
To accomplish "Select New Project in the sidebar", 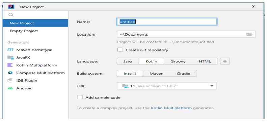I will (35, 23).
